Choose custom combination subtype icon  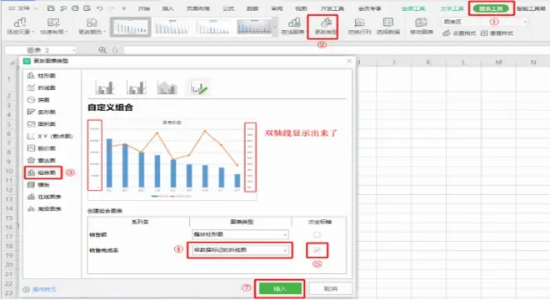tap(199, 87)
